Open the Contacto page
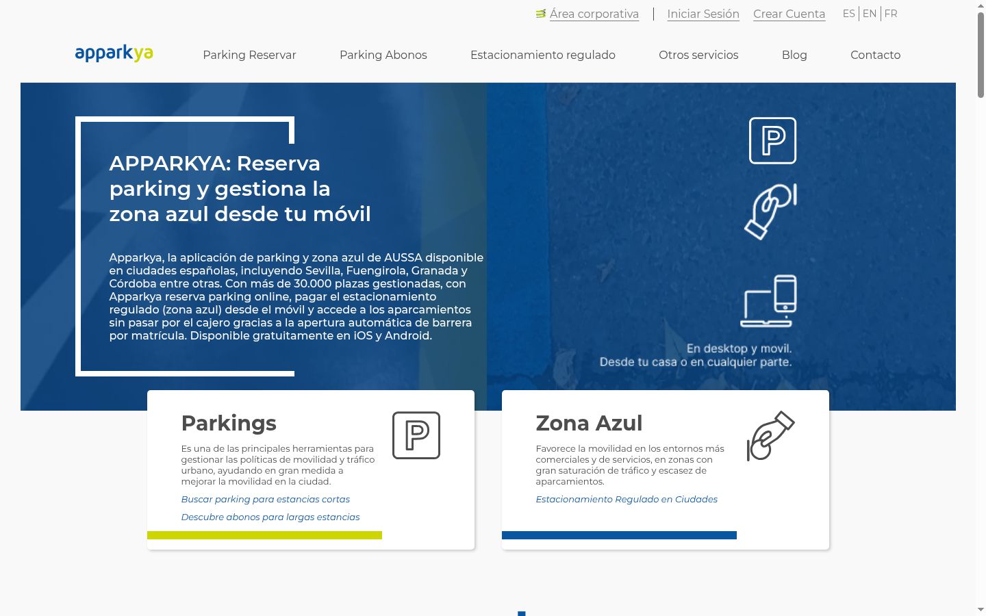 pos(875,55)
